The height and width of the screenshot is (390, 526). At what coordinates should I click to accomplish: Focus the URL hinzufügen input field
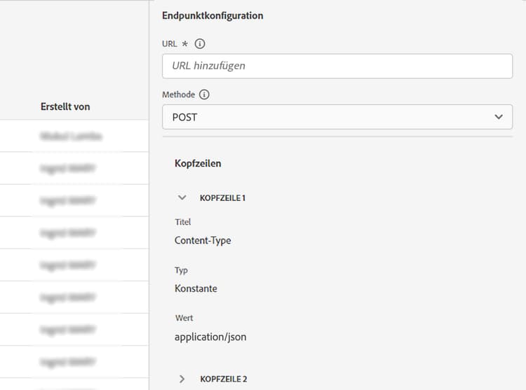tap(337, 66)
